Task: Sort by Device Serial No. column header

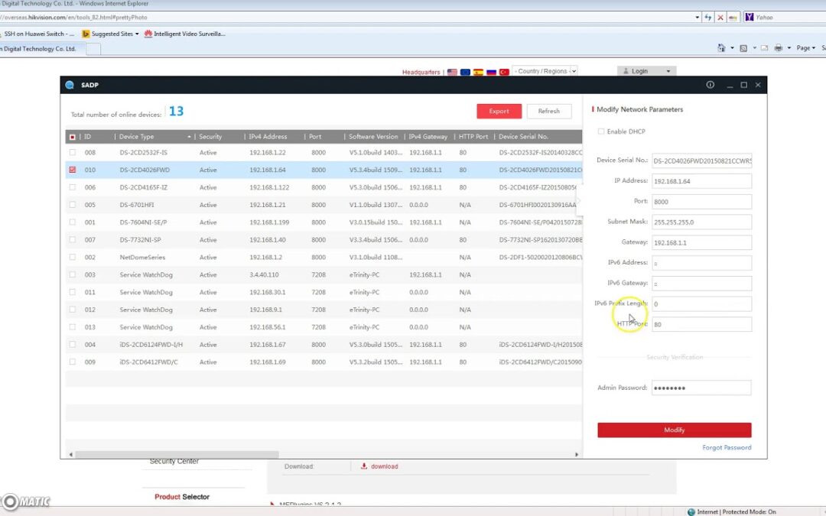Action: pos(524,136)
